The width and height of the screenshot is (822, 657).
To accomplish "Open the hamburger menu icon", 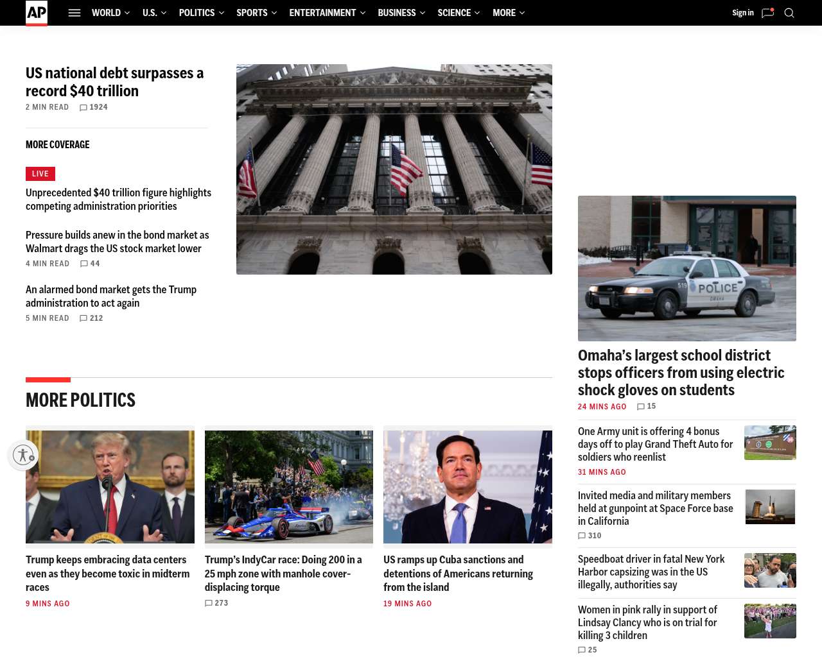I will [x=74, y=13].
